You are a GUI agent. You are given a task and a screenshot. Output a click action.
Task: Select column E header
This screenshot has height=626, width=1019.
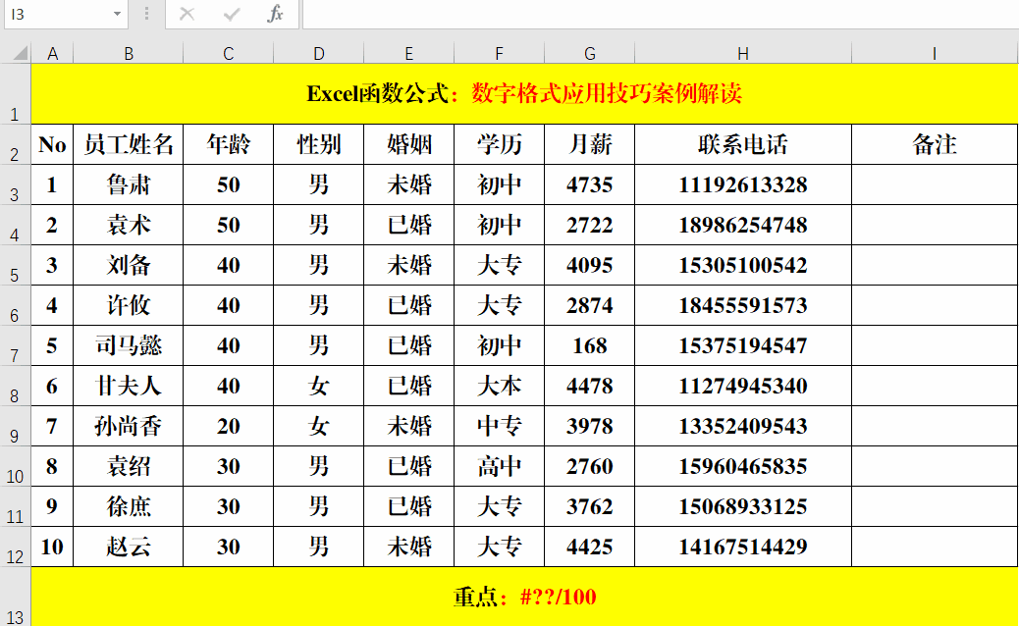[x=408, y=53]
